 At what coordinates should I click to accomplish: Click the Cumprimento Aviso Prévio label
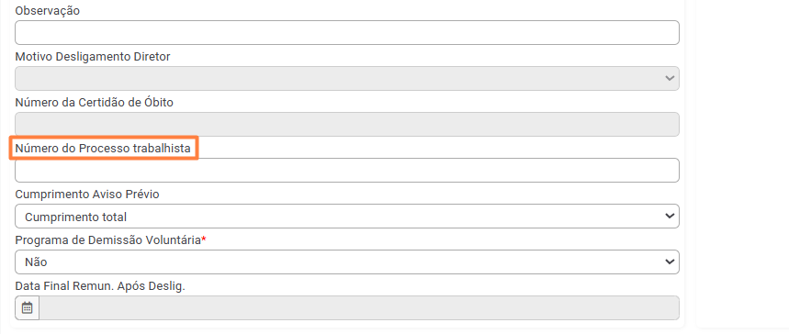point(87,195)
